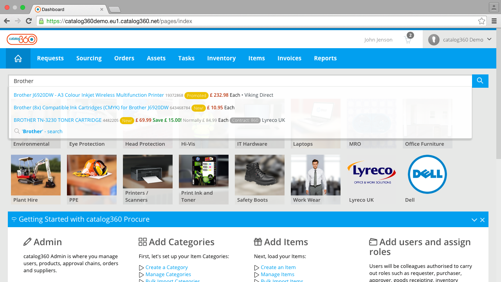Click the blue search magnifier button
The height and width of the screenshot is (282, 501).
(x=480, y=81)
